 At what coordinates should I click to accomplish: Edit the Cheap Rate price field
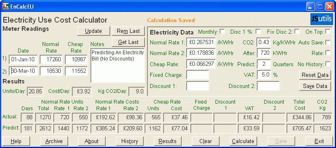201,64
